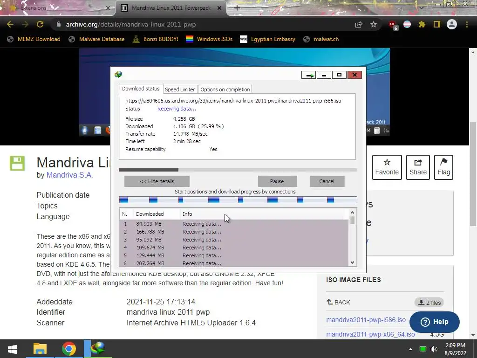Click the share page icon in address bar
The width and height of the screenshot is (477, 358).
359,24
